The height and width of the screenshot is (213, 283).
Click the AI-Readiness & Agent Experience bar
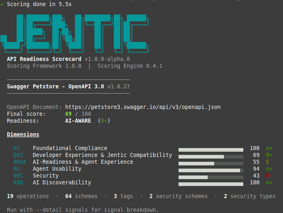[211, 163]
